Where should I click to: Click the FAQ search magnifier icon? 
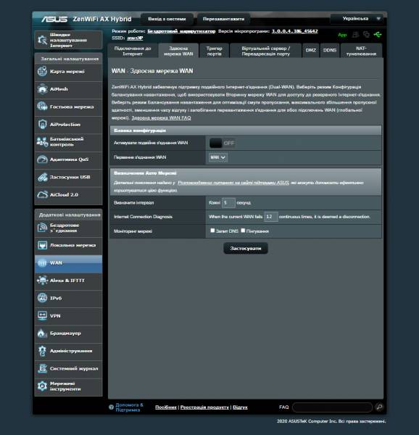[x=379, y=407]
